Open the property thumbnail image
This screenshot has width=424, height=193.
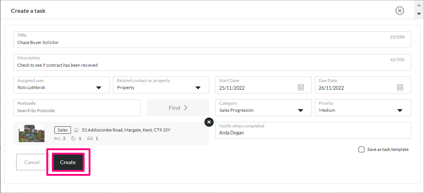coord(32,133)
